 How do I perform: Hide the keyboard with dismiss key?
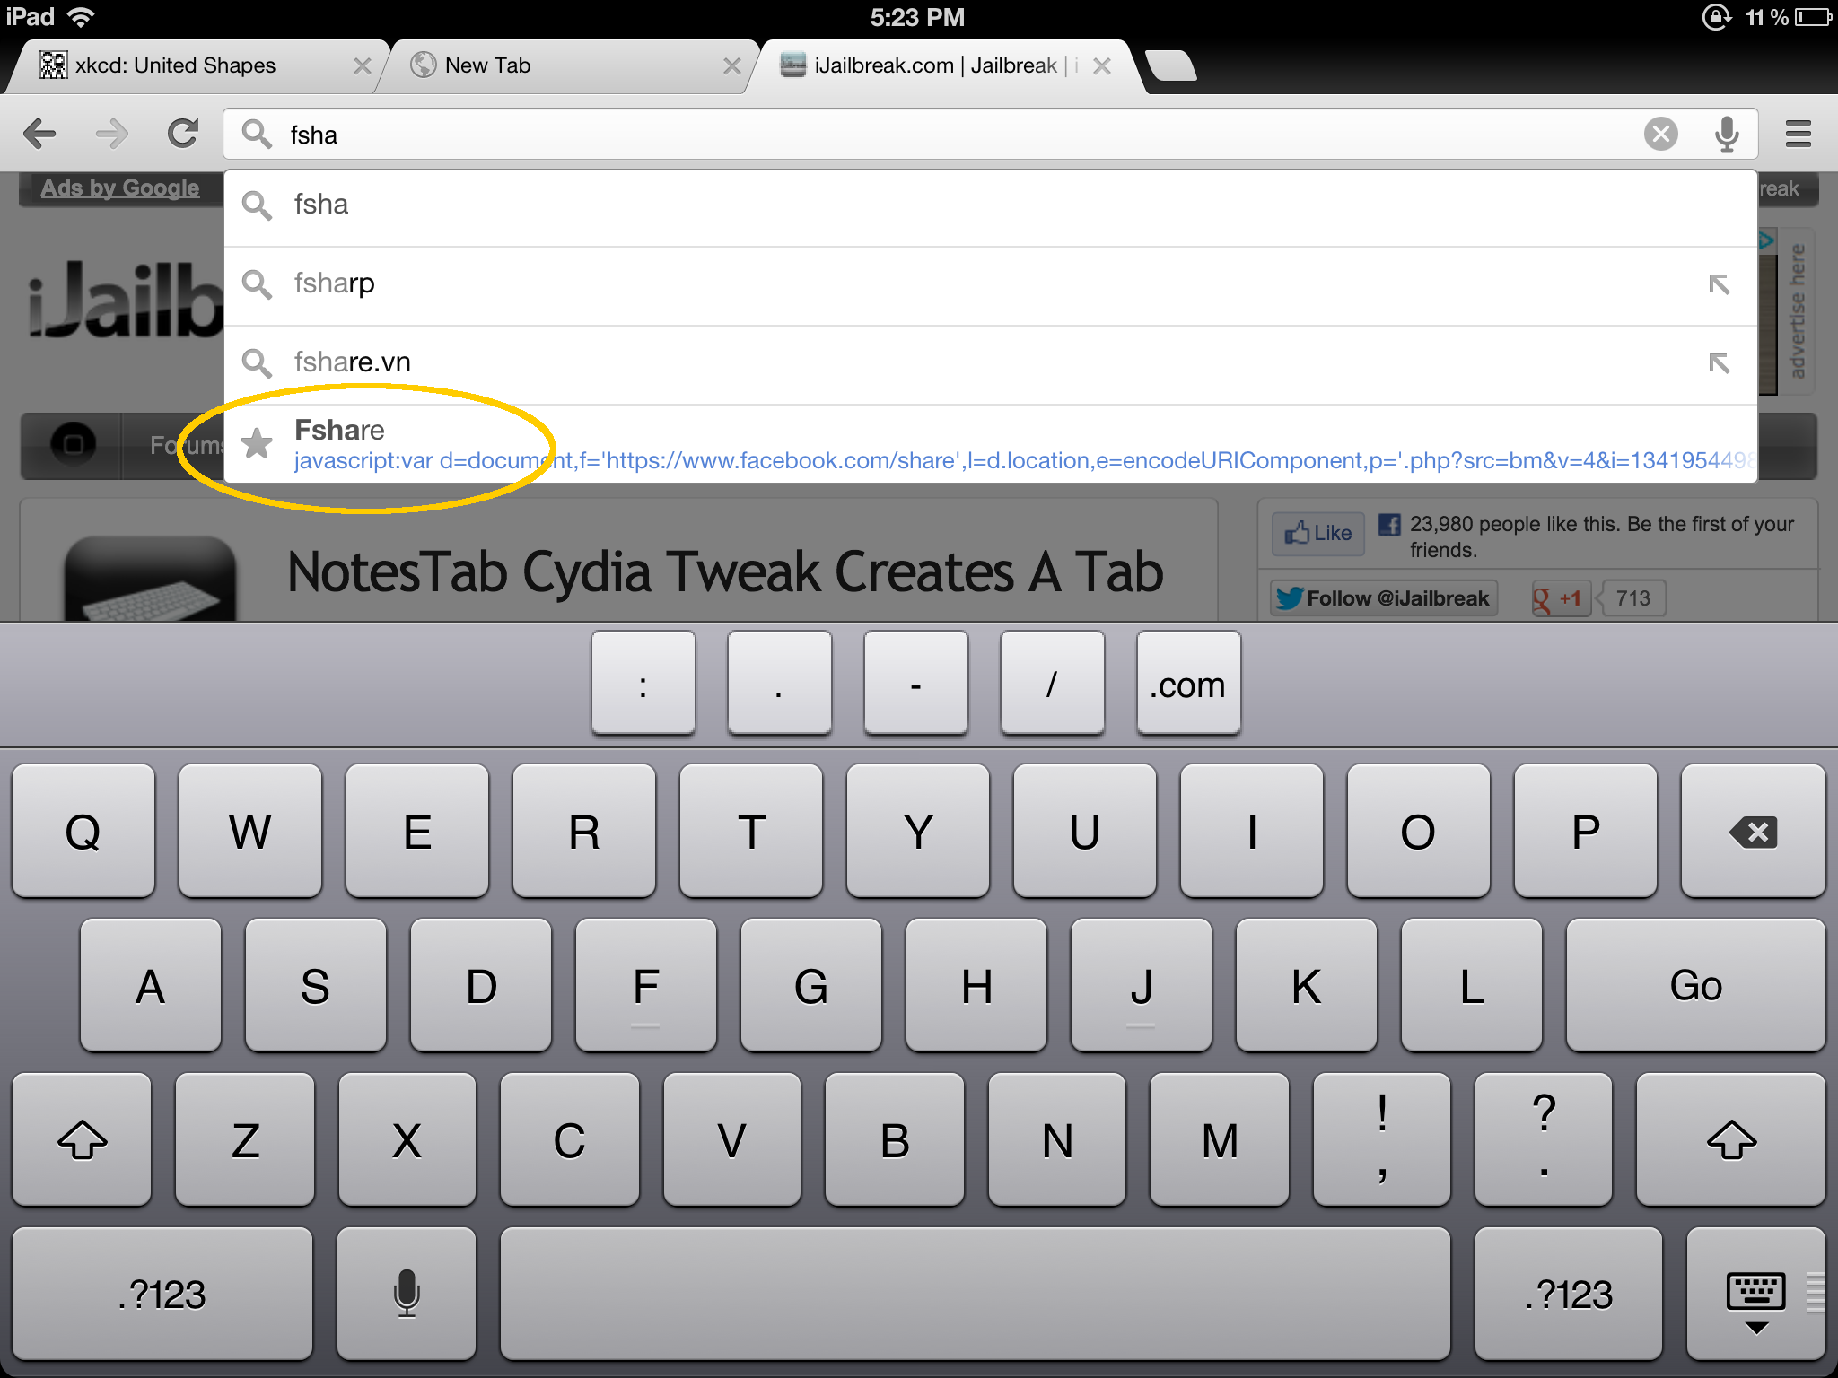point(1755,1294)
